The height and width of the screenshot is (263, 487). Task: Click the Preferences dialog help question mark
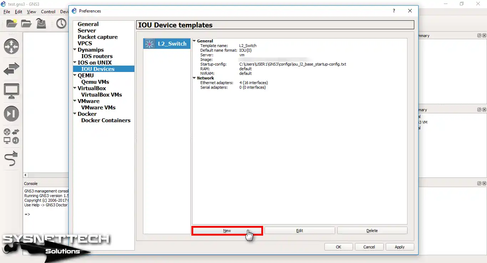tap(394, 11)
